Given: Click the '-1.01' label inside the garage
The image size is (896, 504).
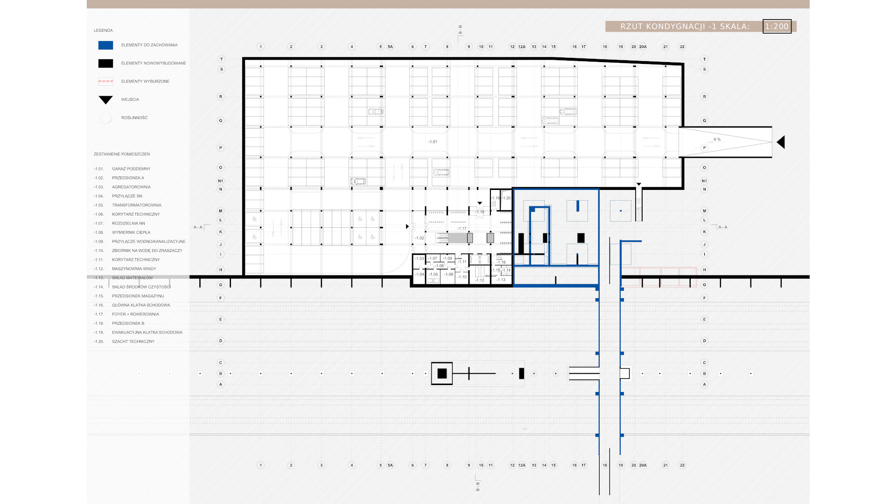Looking at the screenshot, I should tap(433, 142).
